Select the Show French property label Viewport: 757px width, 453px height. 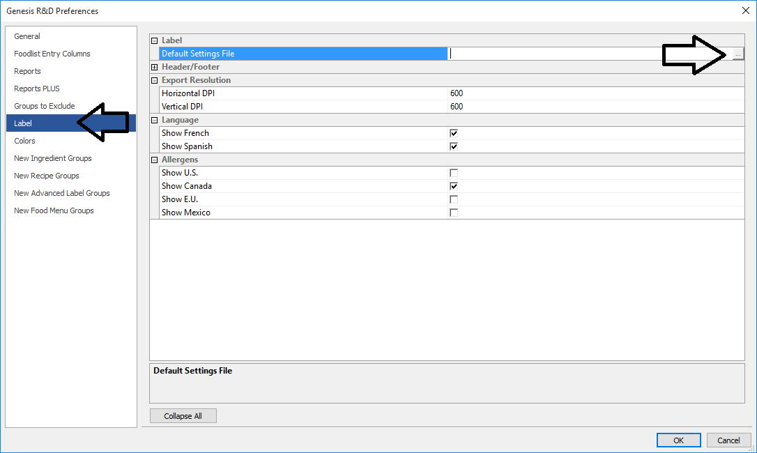(x=185, y=133)
